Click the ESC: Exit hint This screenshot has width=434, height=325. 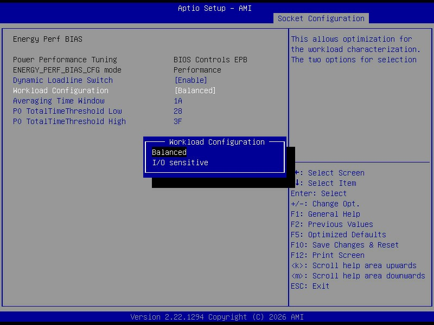[310, 286]
